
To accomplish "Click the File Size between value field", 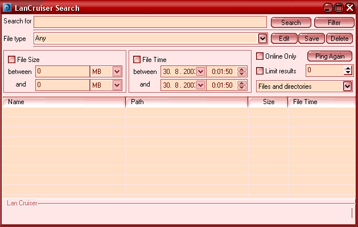I will click(63, 72).
